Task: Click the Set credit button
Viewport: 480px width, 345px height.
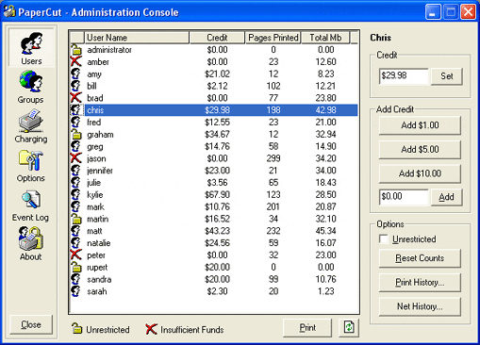Action: pos(446,76)
